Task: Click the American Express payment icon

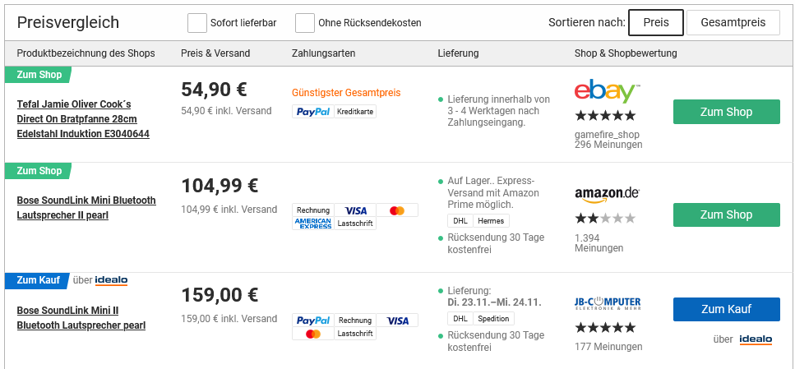Action: pyautogui.click(x=312, y=223)
